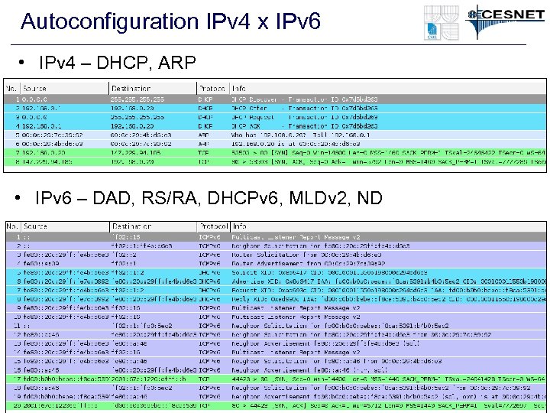
Task: Select the Router Advertisement packet row
Action: 276,263
